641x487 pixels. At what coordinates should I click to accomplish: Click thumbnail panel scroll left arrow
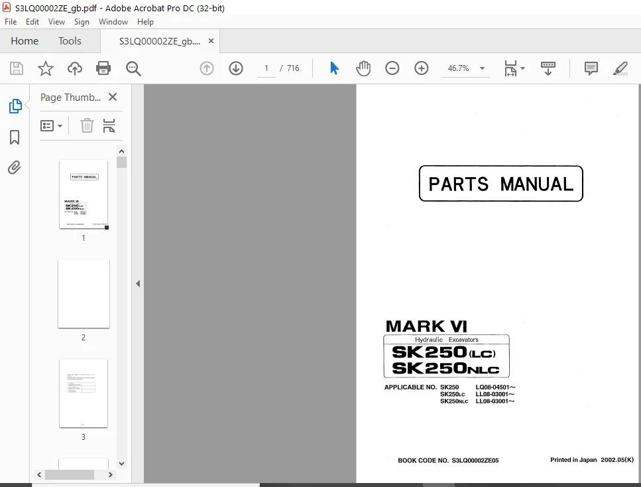pyautogui.click(x=39, y=474)
